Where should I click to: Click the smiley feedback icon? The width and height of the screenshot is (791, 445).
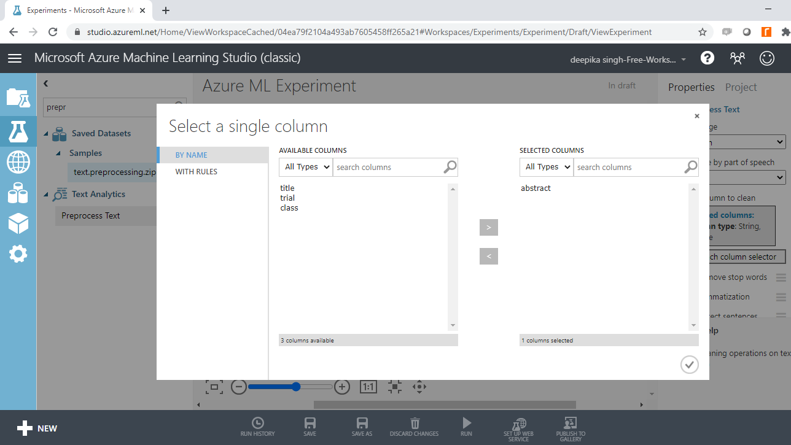767,58
